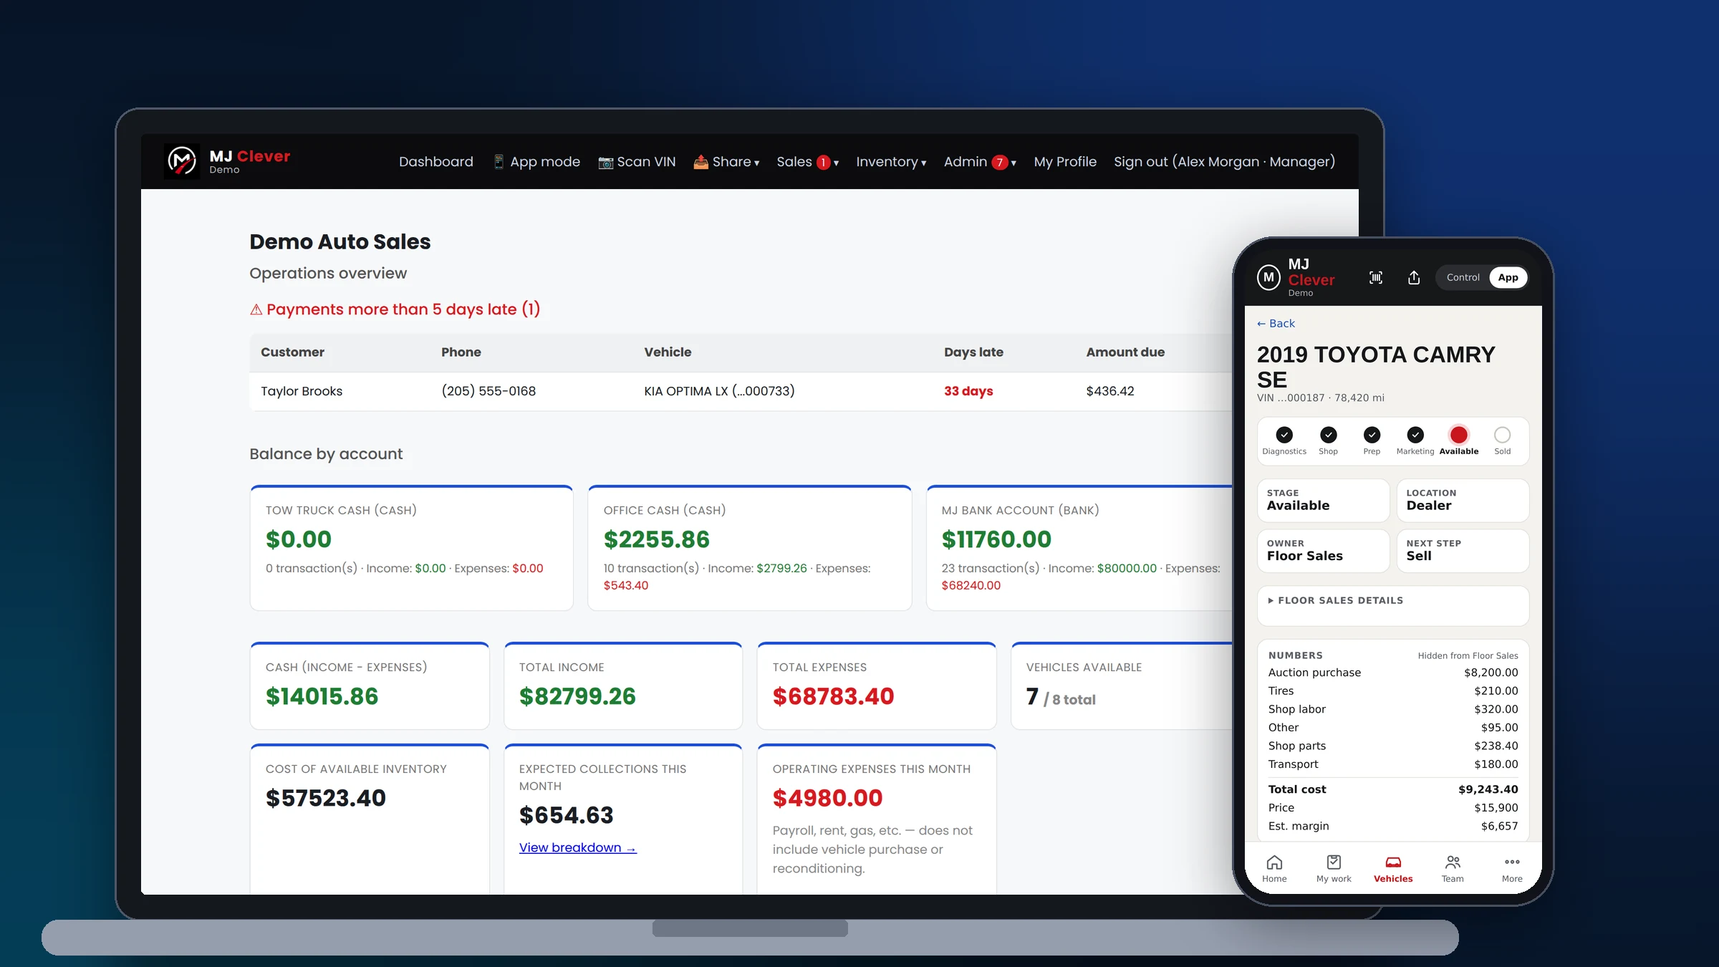1719x967 pixels.
Task: Tap the Owner Floor Sales tile
Action: [1323, 551]
